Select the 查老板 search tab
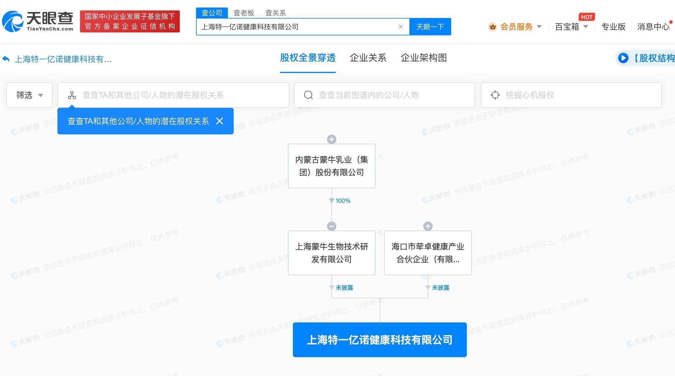Viewport: 675px width, 376px height. (x=244, y=13)
